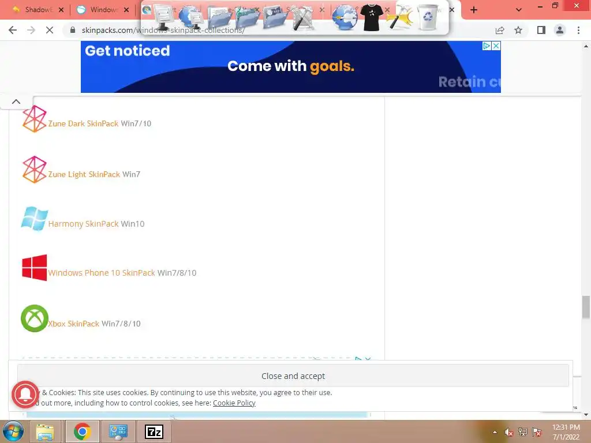Click the red Windows Phone logo

click(x=34, y=268)
